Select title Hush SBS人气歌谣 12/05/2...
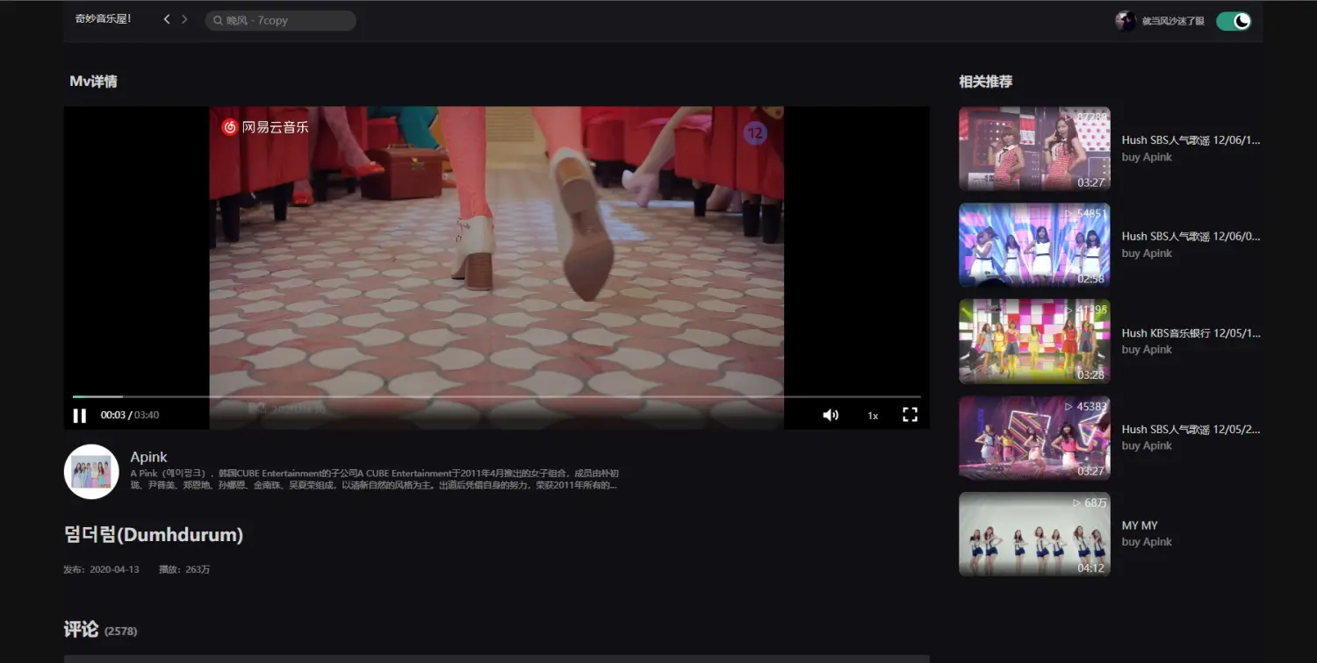1317x663 pixels. [x=1191, y=430]
